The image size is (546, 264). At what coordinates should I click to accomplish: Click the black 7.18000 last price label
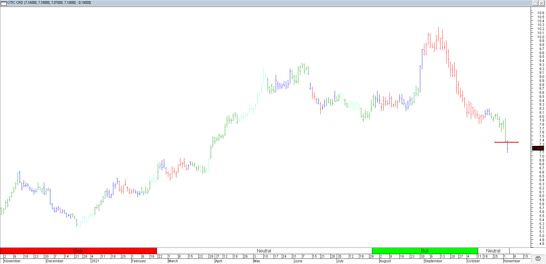pyautogui.click(x=538, y=148)
